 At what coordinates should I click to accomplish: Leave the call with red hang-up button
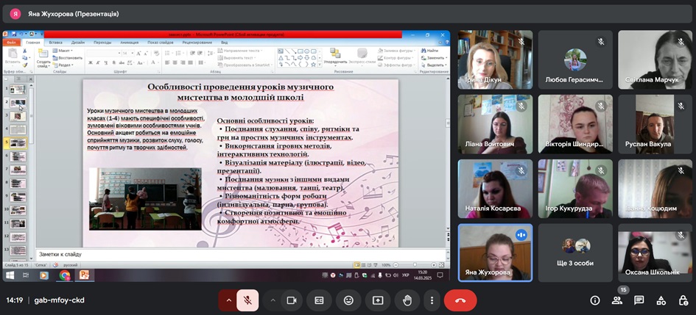pyautogui.click(x=460, y=300)
